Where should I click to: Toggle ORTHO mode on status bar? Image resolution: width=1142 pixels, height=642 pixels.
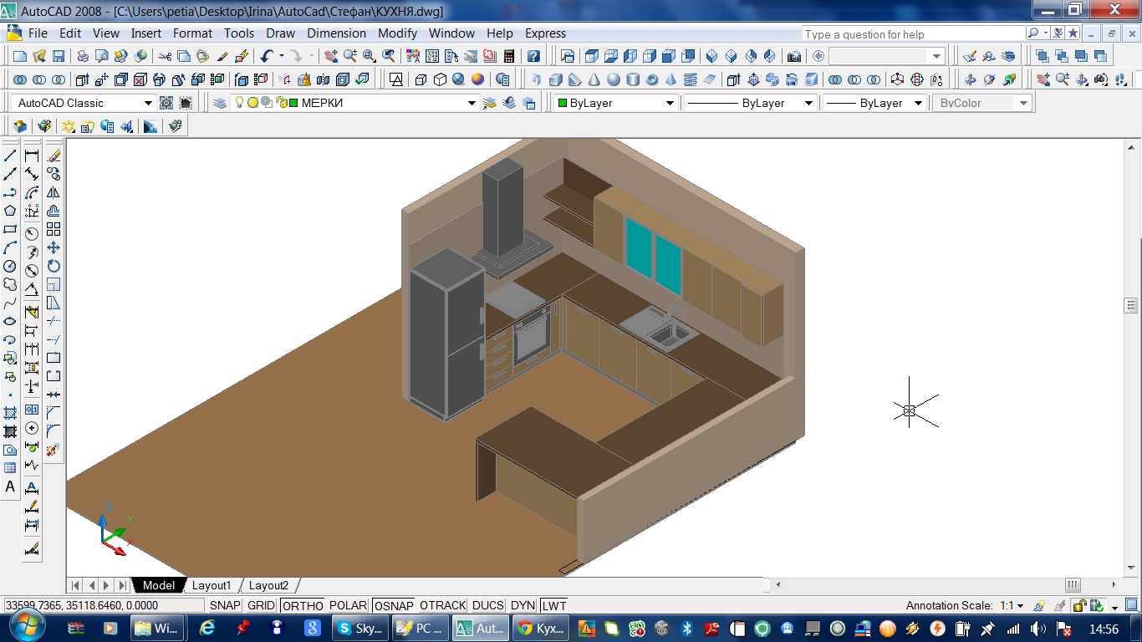[302, 605]
